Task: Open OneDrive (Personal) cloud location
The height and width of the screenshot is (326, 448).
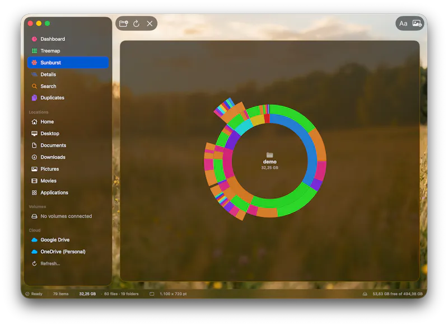Action: tap(68, 252)
